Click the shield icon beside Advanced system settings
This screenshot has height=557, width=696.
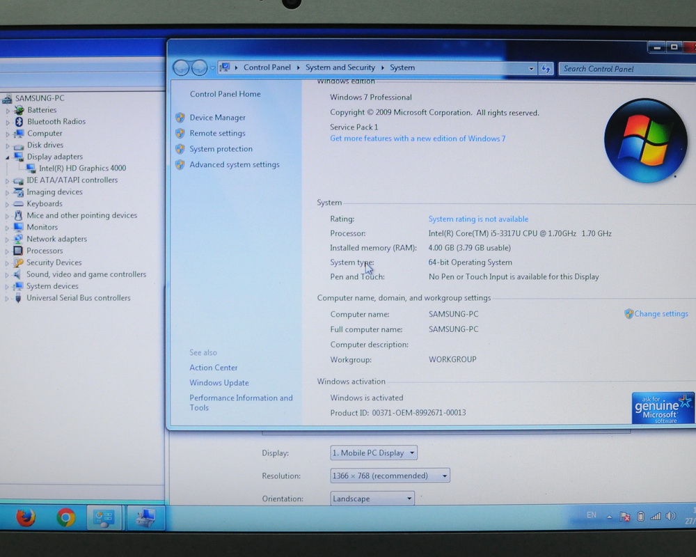tap(180, 165)
